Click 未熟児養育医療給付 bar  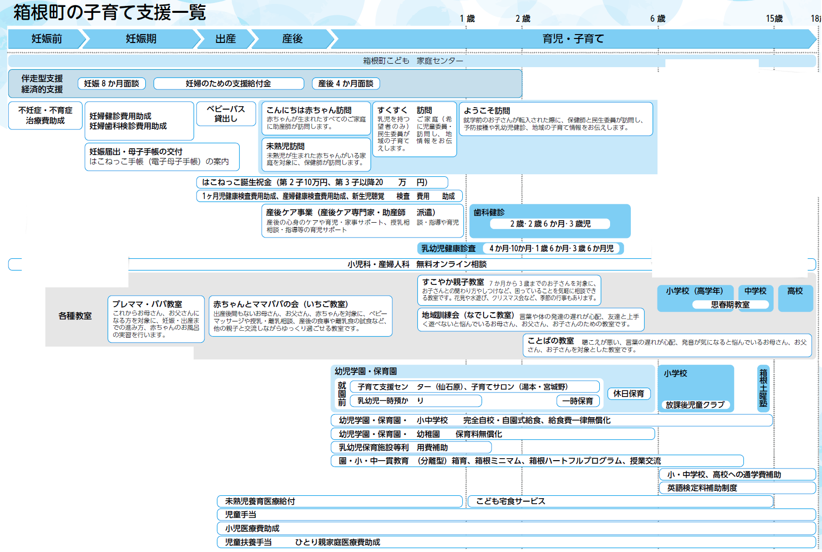click(340, 501)
